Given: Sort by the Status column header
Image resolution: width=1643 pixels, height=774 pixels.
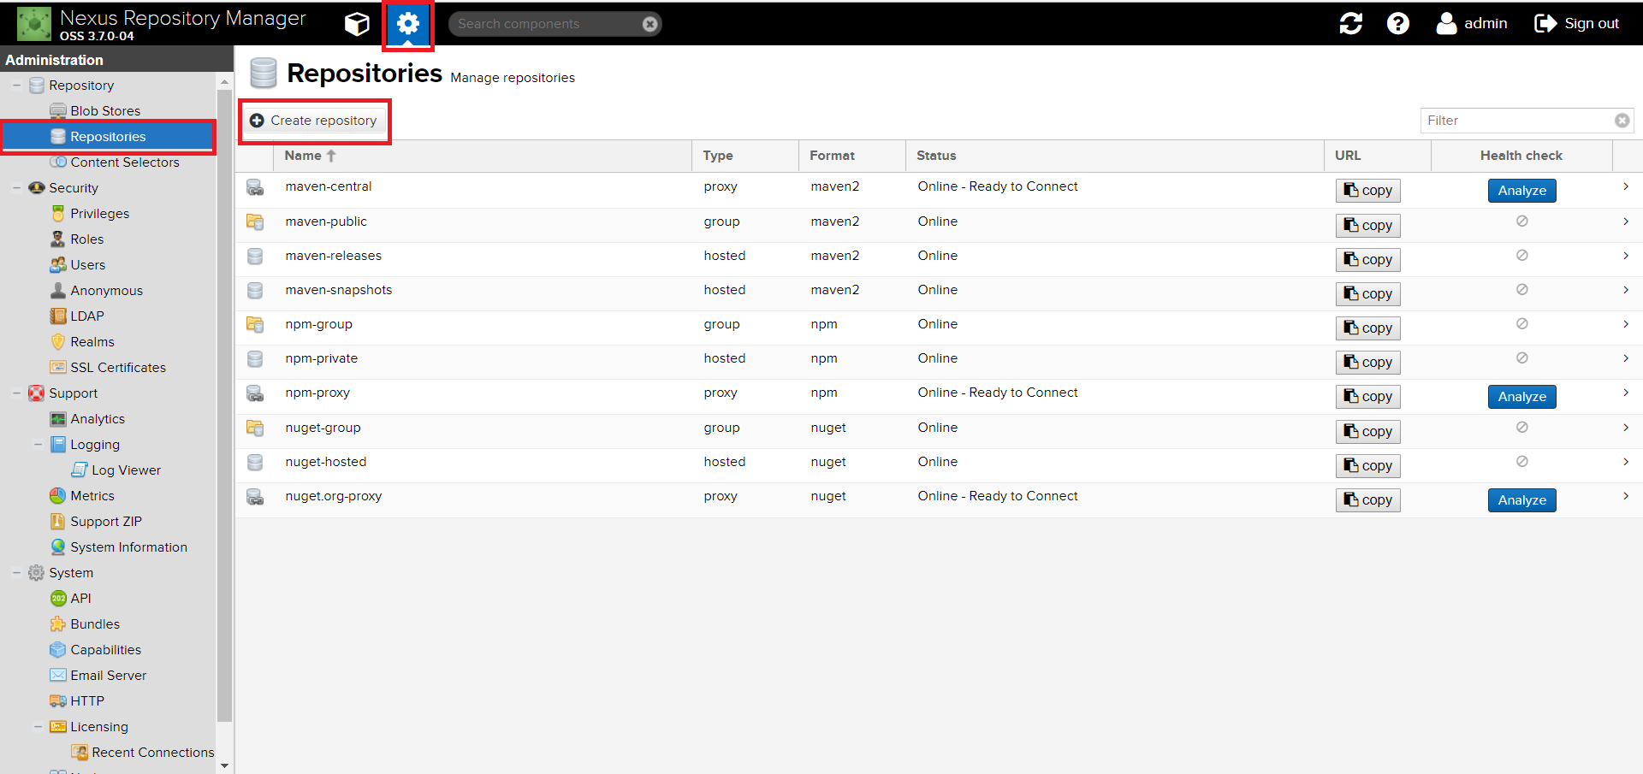Looking at the screenshot, I should [x=1114, y=156].
